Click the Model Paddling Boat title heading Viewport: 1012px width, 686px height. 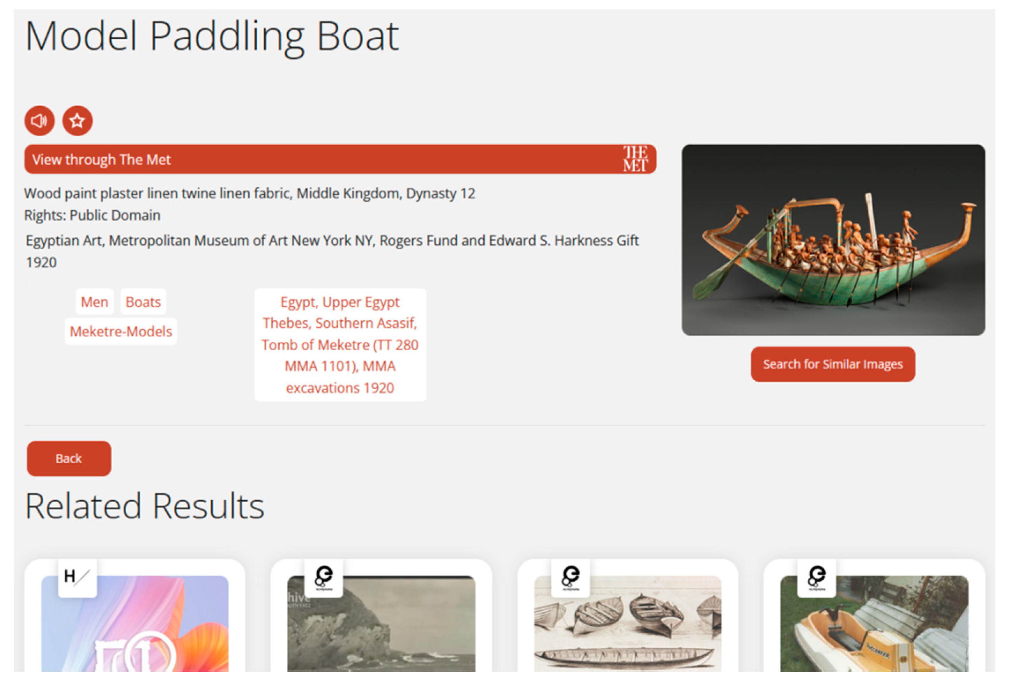(x=212, y=36)
